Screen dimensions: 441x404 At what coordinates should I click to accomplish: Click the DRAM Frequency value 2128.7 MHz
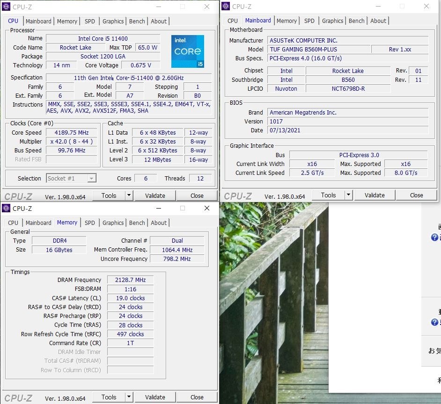point(130,280)
